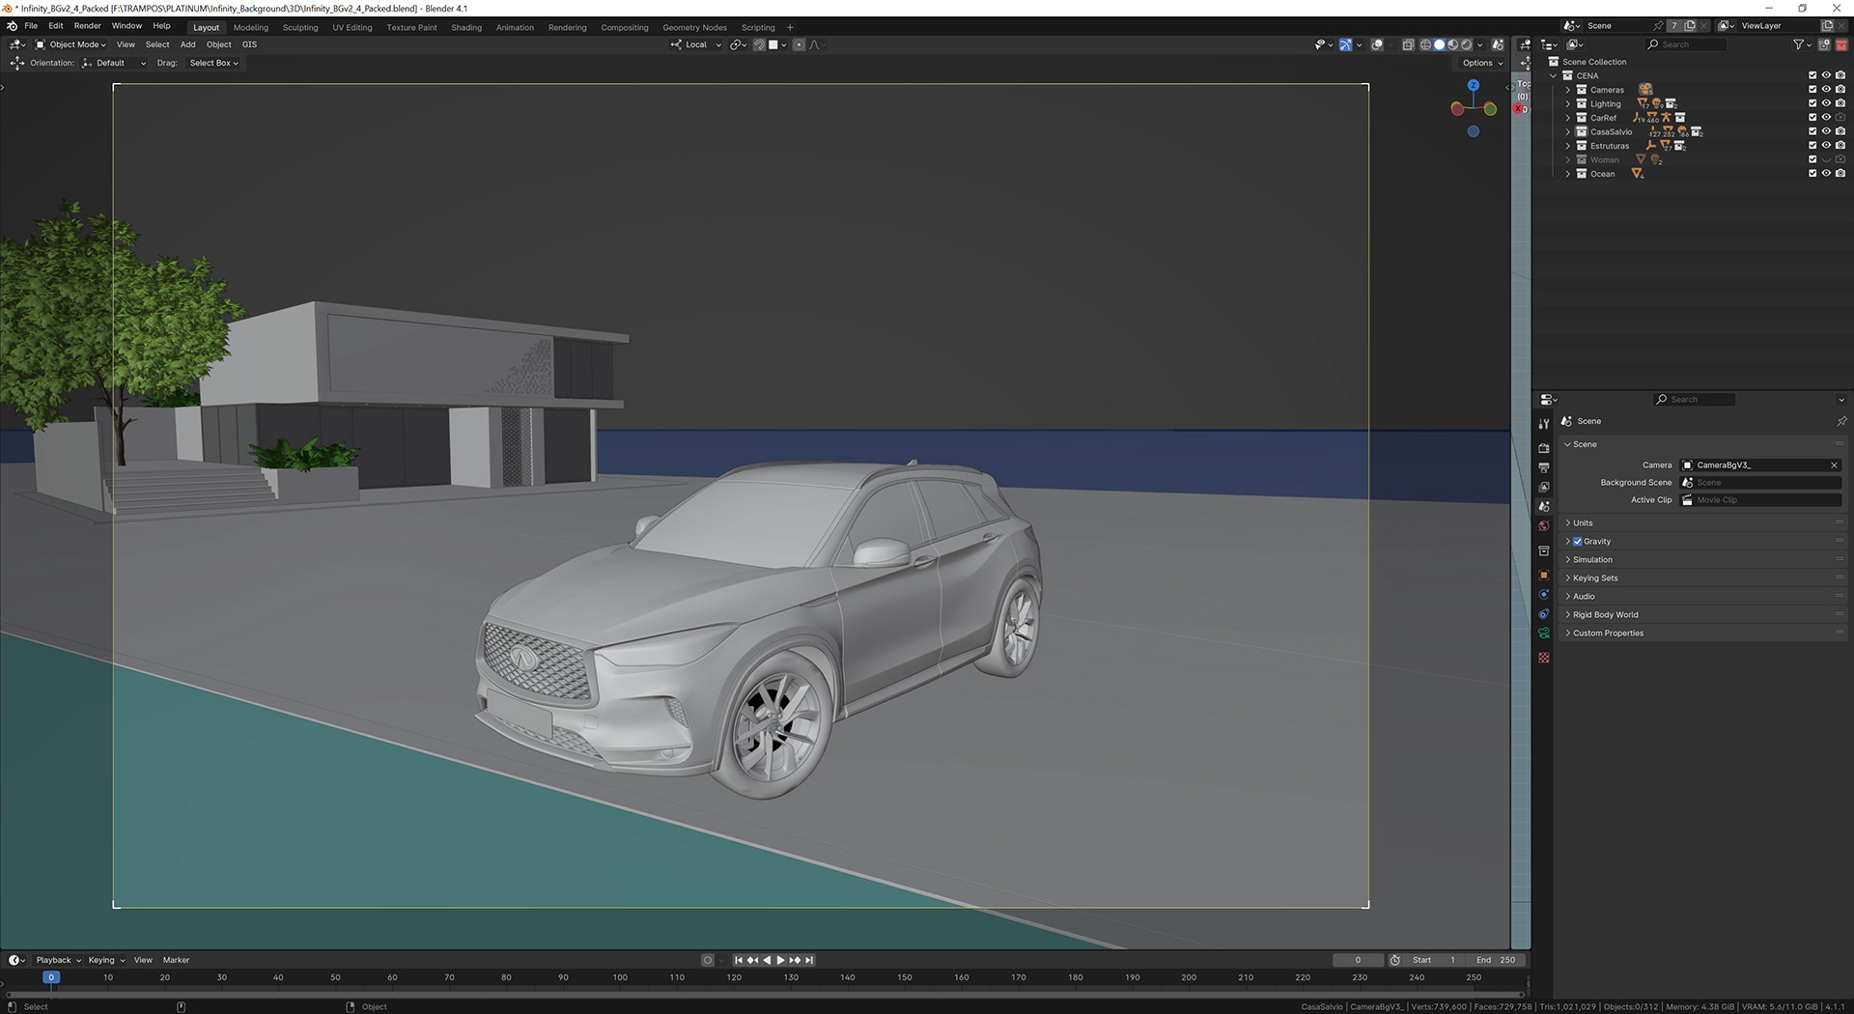The image size is (1854, 1014).
Task: Open the Render properties tab
Action: tap(1543, 448)
